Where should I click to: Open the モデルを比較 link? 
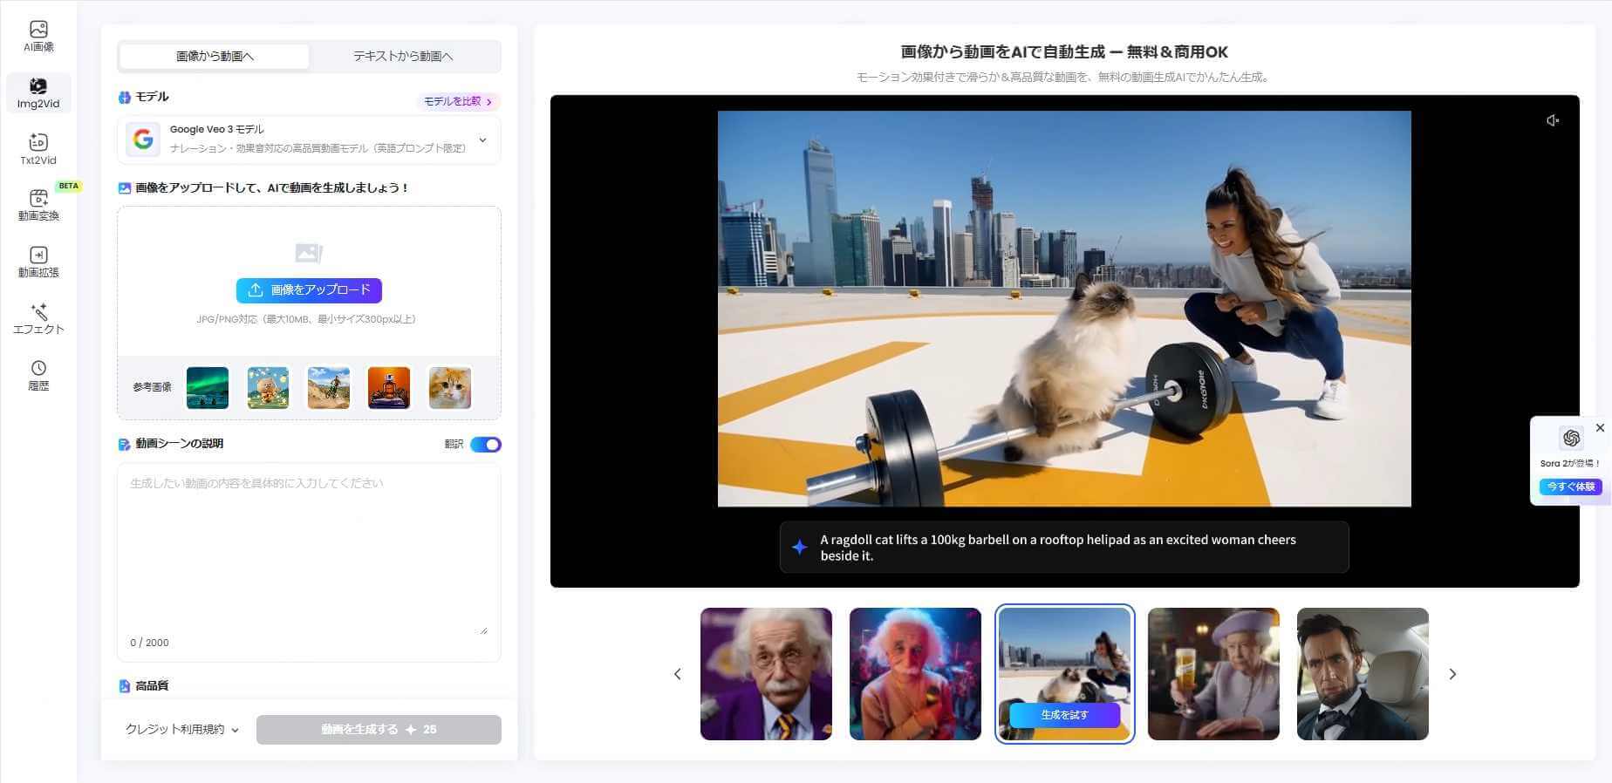pyautogui.click(x=458, y=102)
